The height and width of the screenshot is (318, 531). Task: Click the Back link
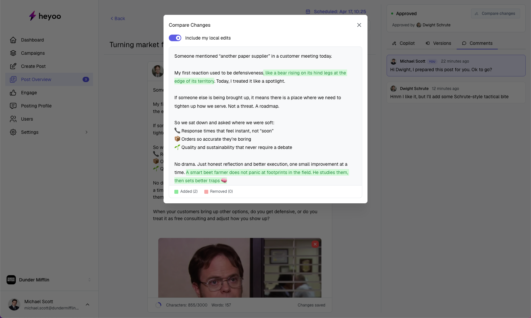(118, 18)
